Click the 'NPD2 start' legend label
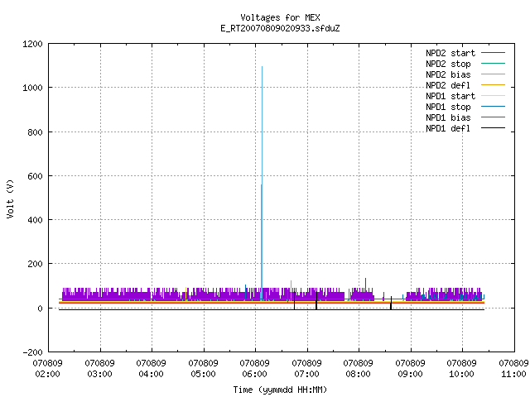Image resolution: width=530 pixels, height=397 pixels. click(450, 53)
